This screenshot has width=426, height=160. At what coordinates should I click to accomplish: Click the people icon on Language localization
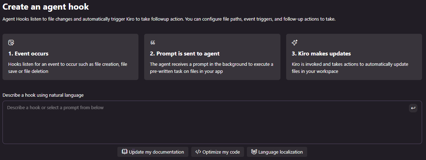pyautogui.click(x=254, y=152)
